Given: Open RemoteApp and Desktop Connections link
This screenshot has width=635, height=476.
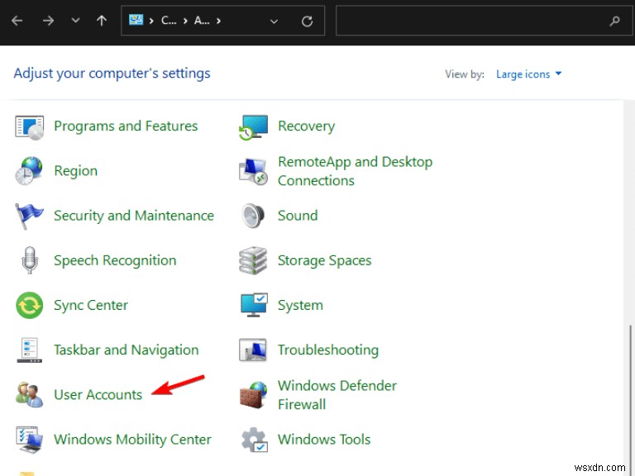Looking at the screenshot, I should (355, 171).
